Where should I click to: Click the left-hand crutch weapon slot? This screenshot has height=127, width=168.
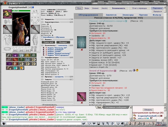(x=7, y=29)
